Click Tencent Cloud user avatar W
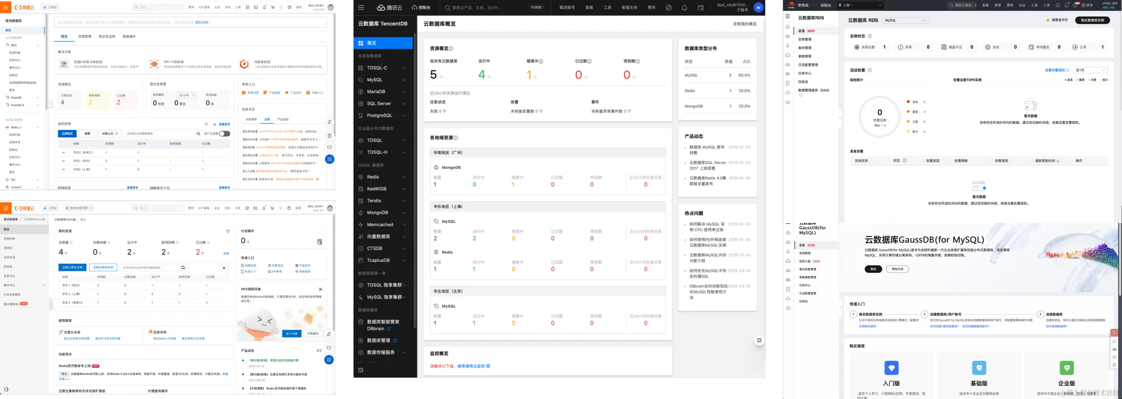1122x399 pixels. (x=758, y=7)
